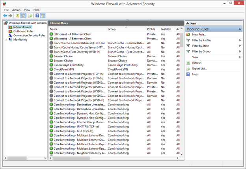Click the Export List toolbar icon
Image resolution: width=246 pixels, height=169 pixels.
point(30,15)
